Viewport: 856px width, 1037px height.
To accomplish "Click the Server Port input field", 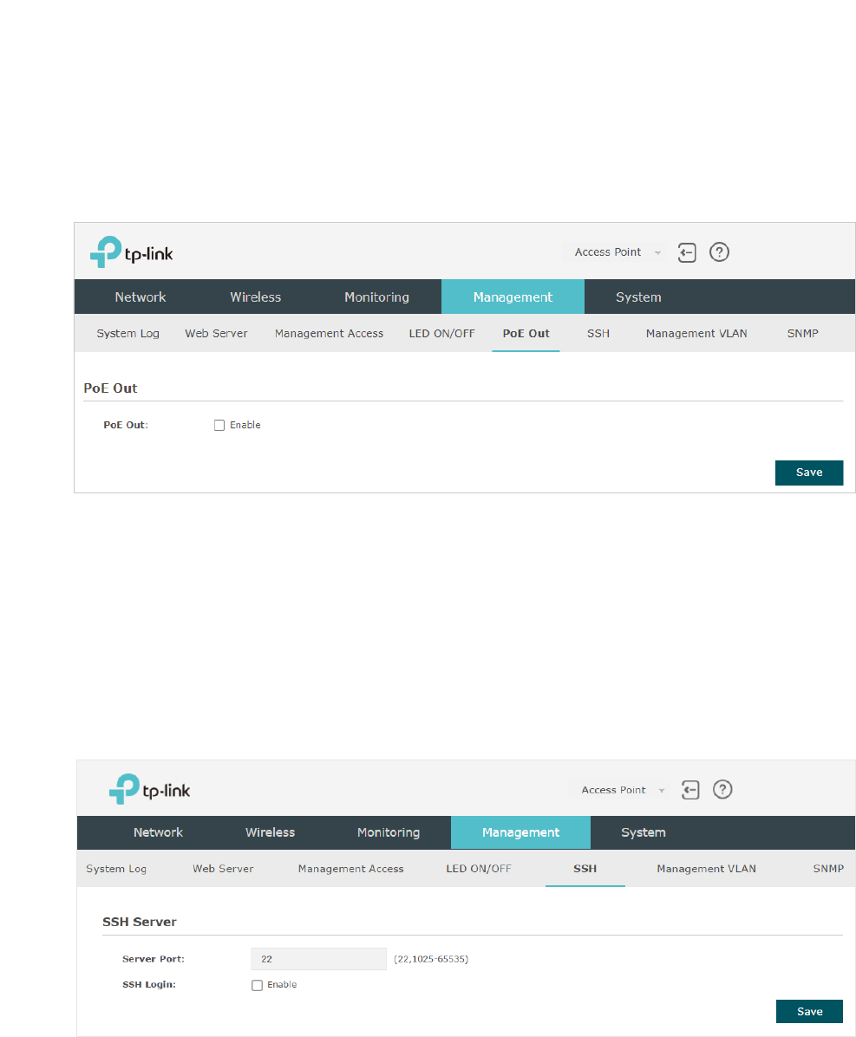I will (x=319, y=959).
